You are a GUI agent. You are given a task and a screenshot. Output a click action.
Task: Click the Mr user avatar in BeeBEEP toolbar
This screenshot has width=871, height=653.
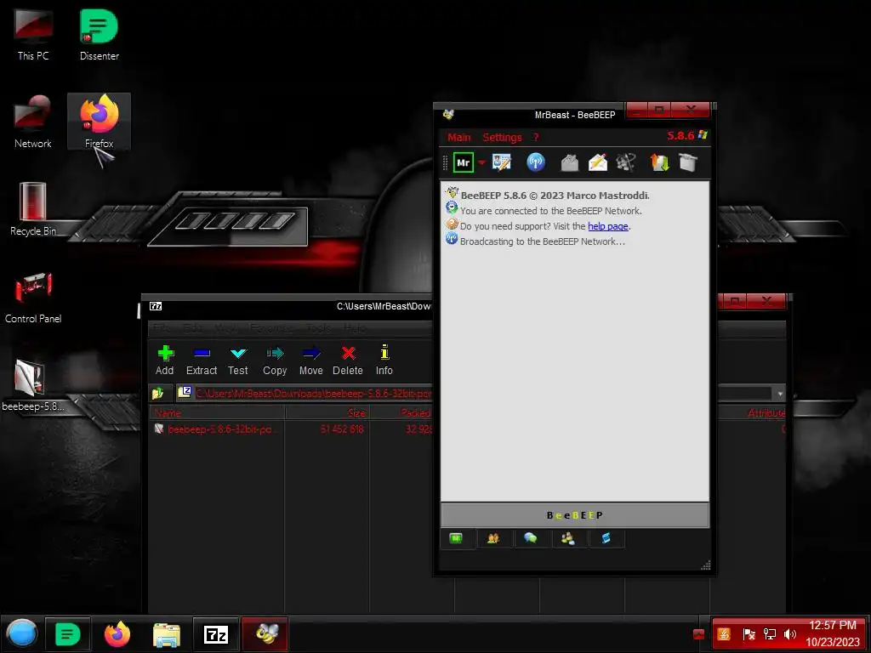(464, 162)
